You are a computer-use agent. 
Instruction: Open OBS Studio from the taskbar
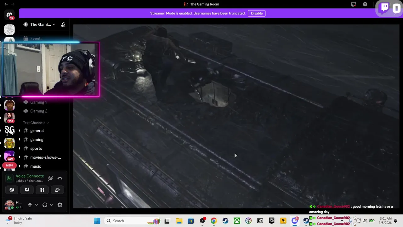pos(202,221)
